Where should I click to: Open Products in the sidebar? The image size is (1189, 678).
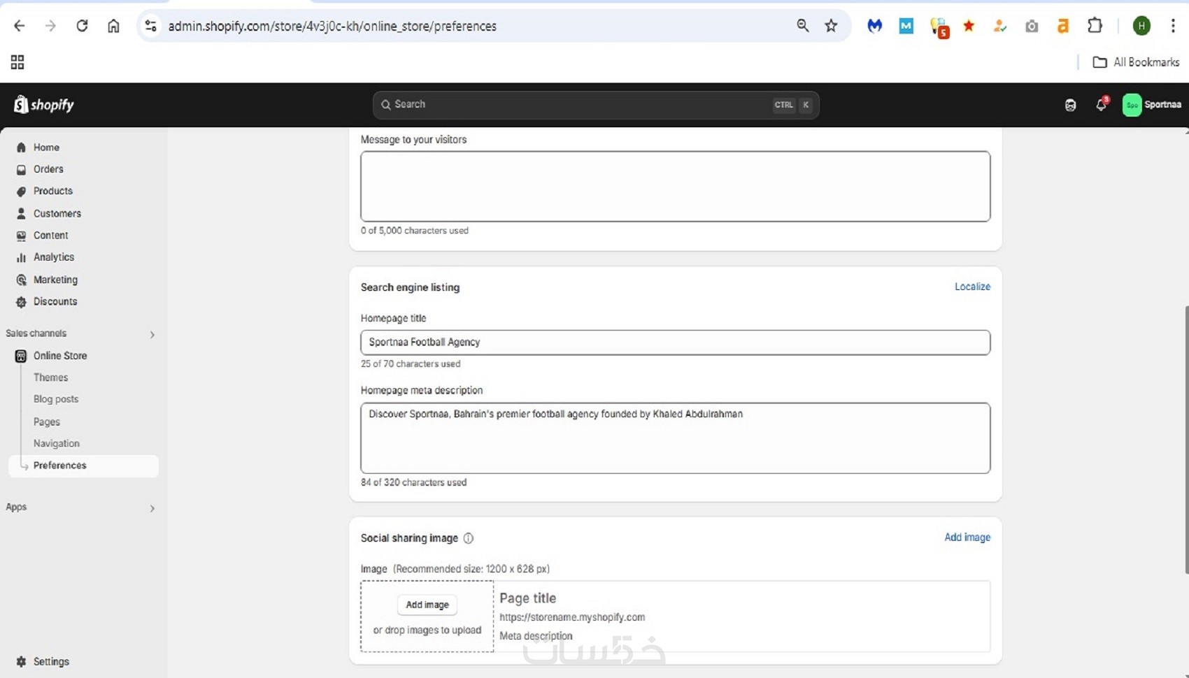(x=52, y=191)
